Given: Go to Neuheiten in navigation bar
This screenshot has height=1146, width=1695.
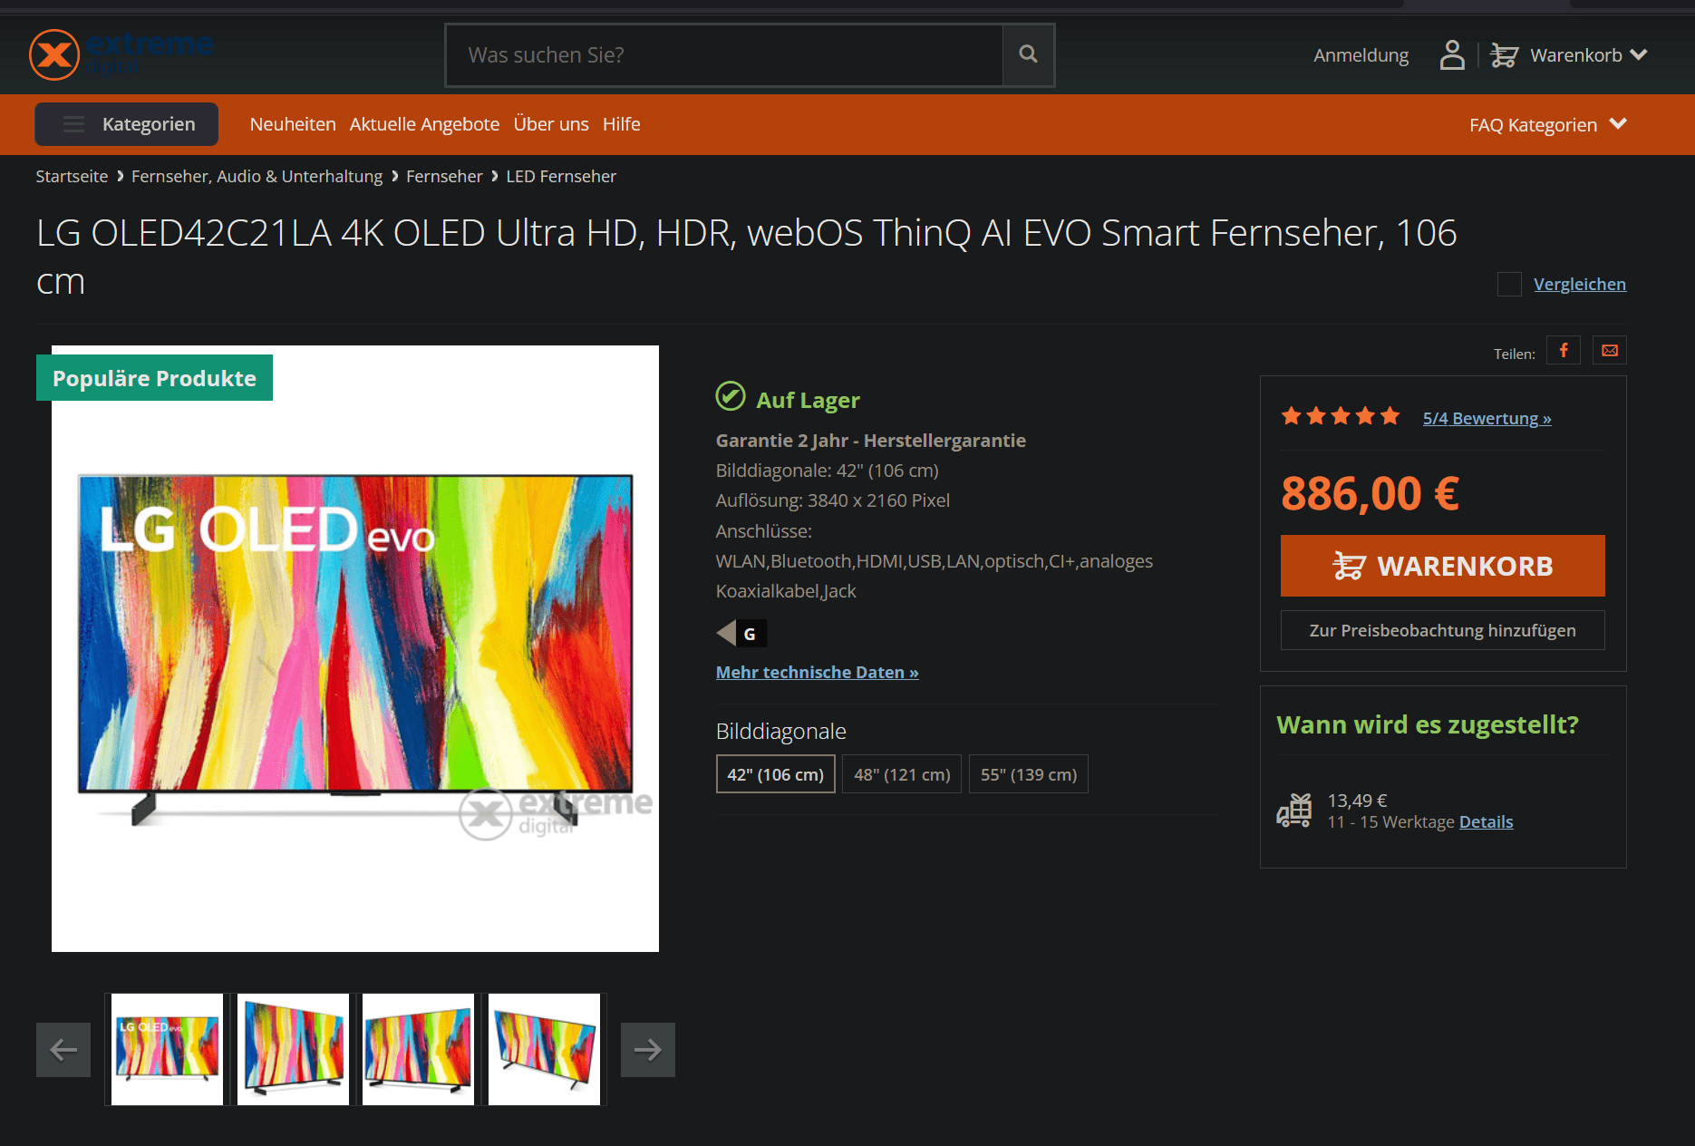Looking at the screenshot, I should click(293, 124).
